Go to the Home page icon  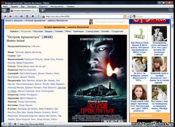33,16
